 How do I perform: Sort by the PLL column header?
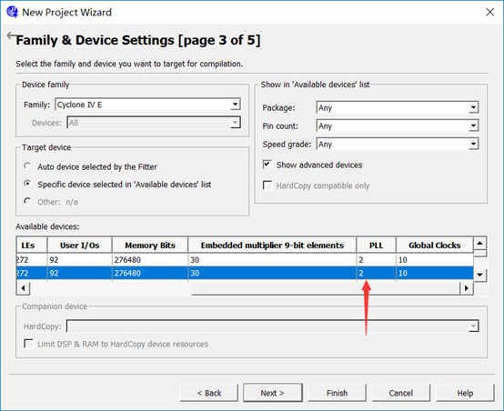376,246
